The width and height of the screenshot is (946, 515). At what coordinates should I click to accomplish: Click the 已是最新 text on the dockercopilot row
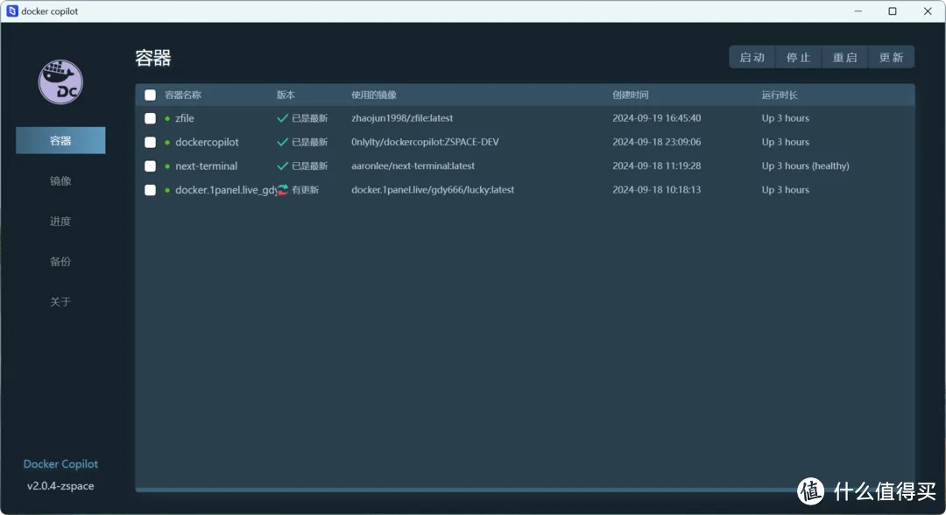coord(310,142)
